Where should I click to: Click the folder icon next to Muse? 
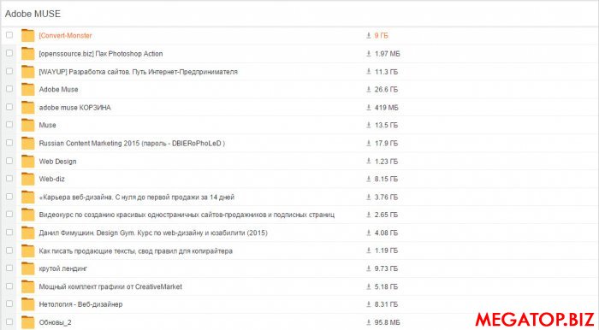pyautogui.click(x=27, y=125)
